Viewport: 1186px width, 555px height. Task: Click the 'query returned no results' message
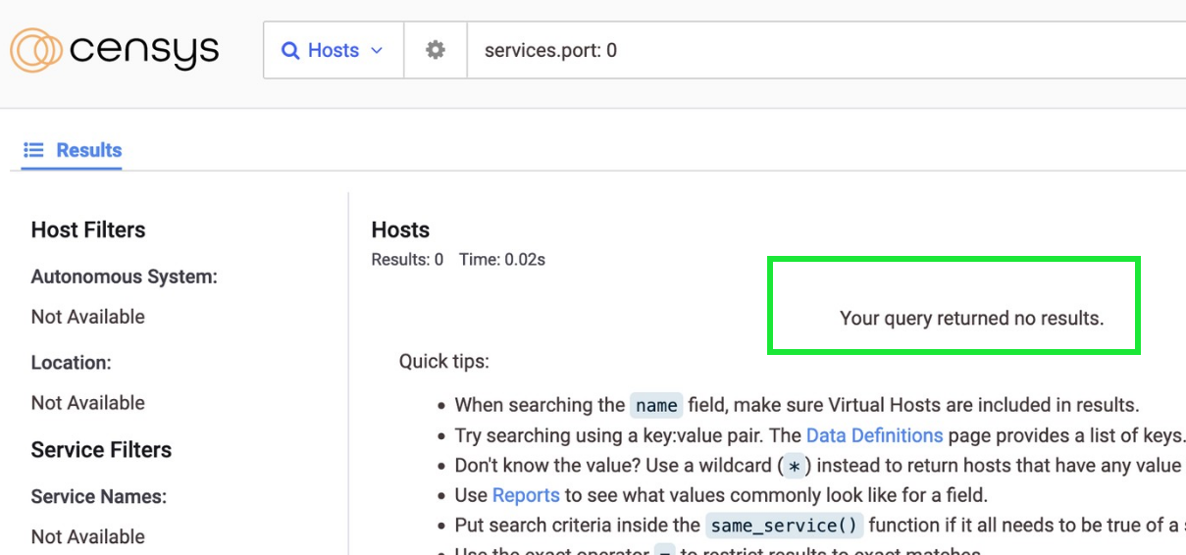971,319
